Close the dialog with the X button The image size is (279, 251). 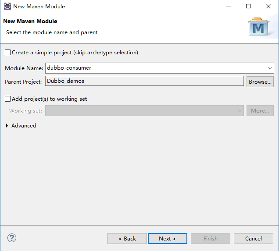[268, 6]
